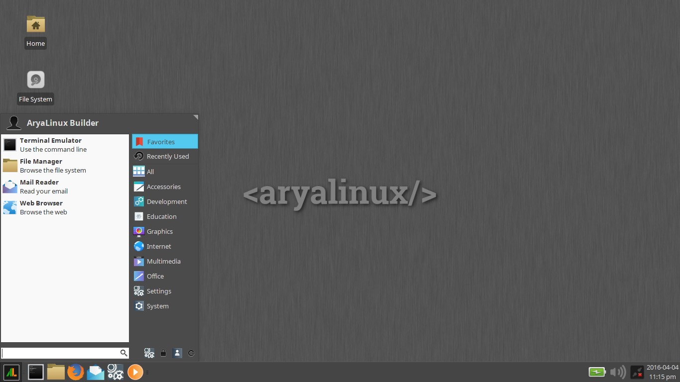The height and width of the screenshot is (382, 680).
Task: Open the Internet category
Action: pos(165,246)
